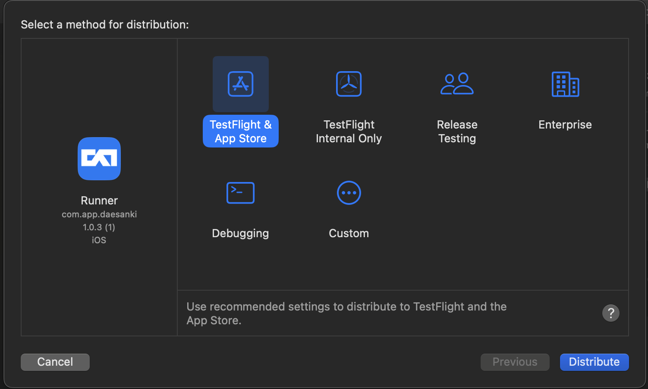Click the TestFlight & App Store label

point(241,131)
